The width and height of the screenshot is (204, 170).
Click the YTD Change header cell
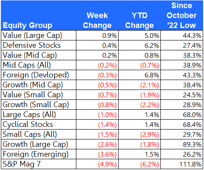(x=139, y=20)
